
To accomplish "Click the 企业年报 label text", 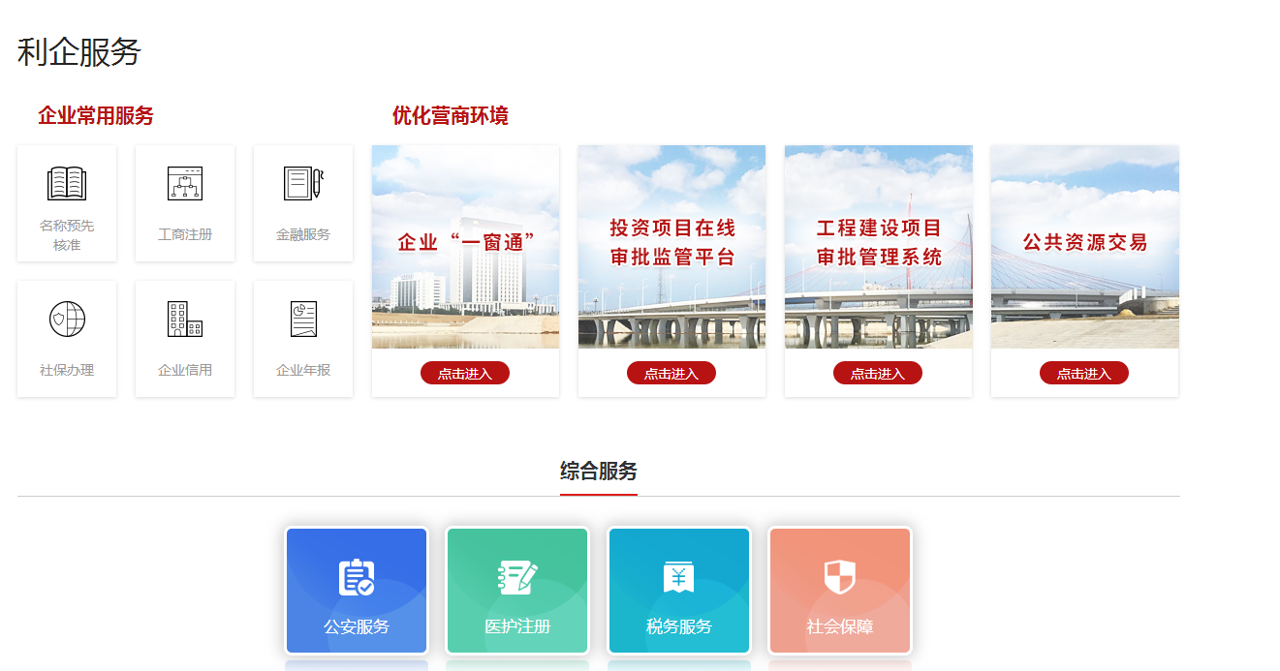I will click(303, 370).
